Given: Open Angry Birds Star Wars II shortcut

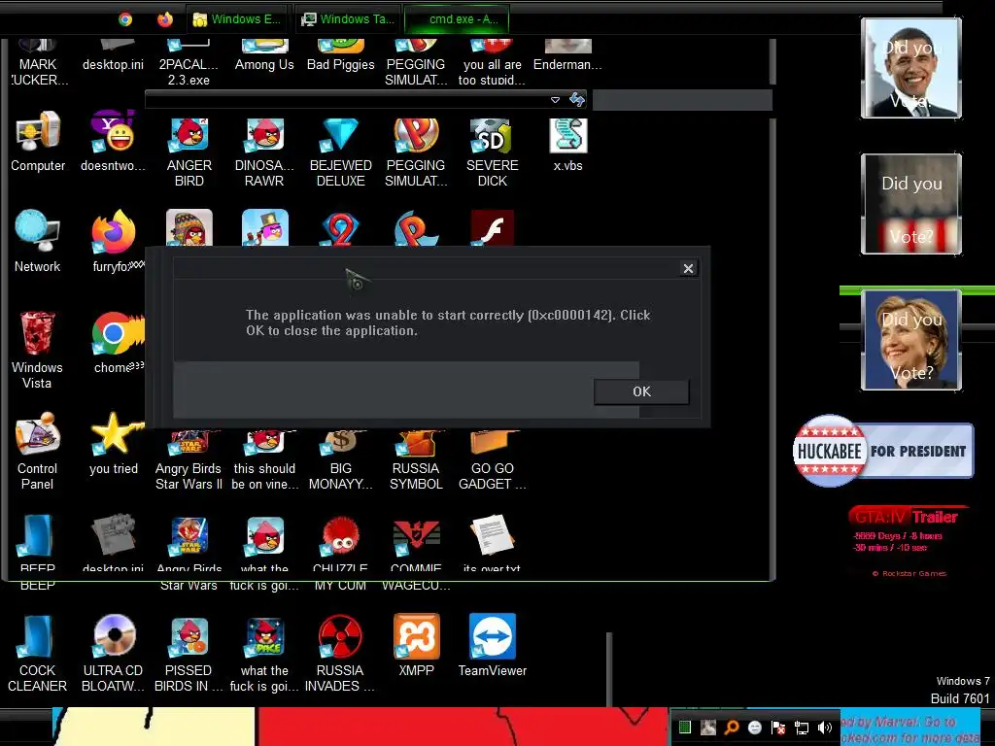Looking at the screenshot, I should coord(189,461).
